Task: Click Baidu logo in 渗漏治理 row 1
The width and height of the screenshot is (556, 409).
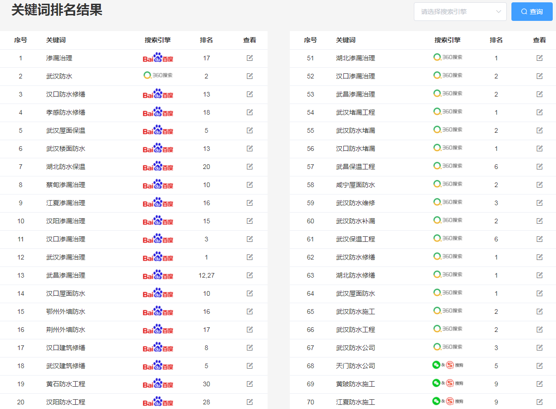Action: [158, 58]
